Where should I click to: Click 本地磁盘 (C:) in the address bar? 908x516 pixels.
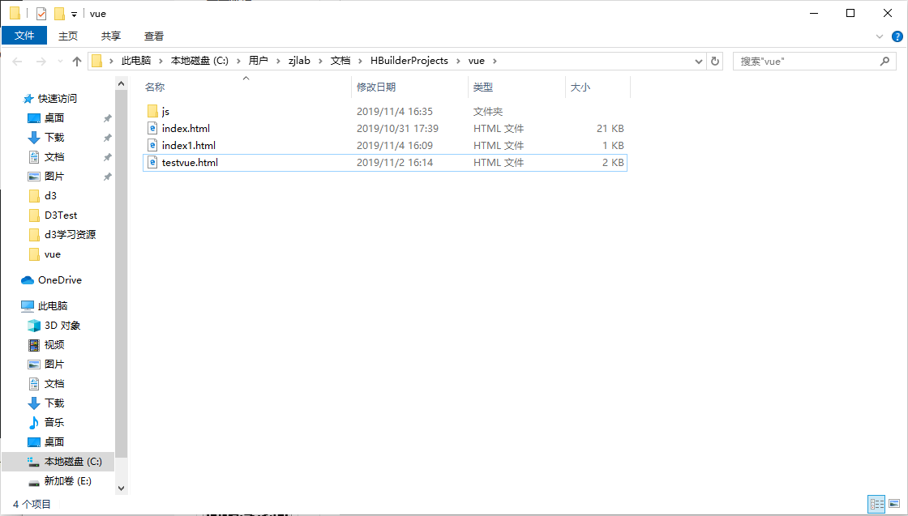199,61
